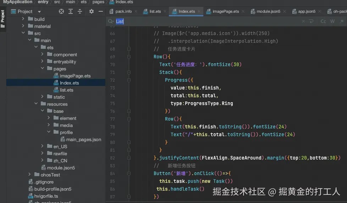Collapse the main folder in tree
Image resolution: width=347 pixels, height=203 pixels.
(x=29, y=40)
